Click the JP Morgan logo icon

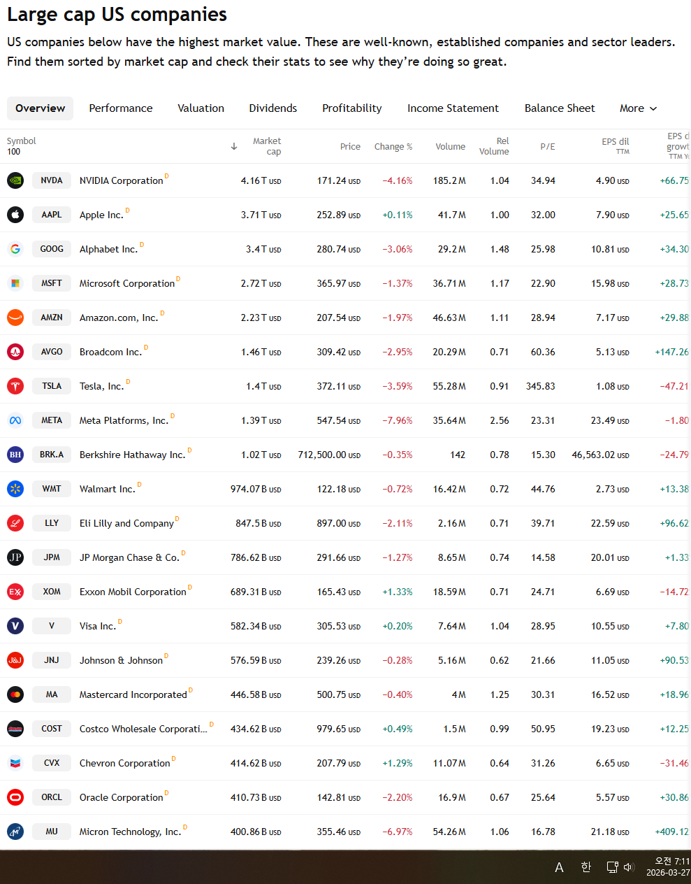(15, 557)
